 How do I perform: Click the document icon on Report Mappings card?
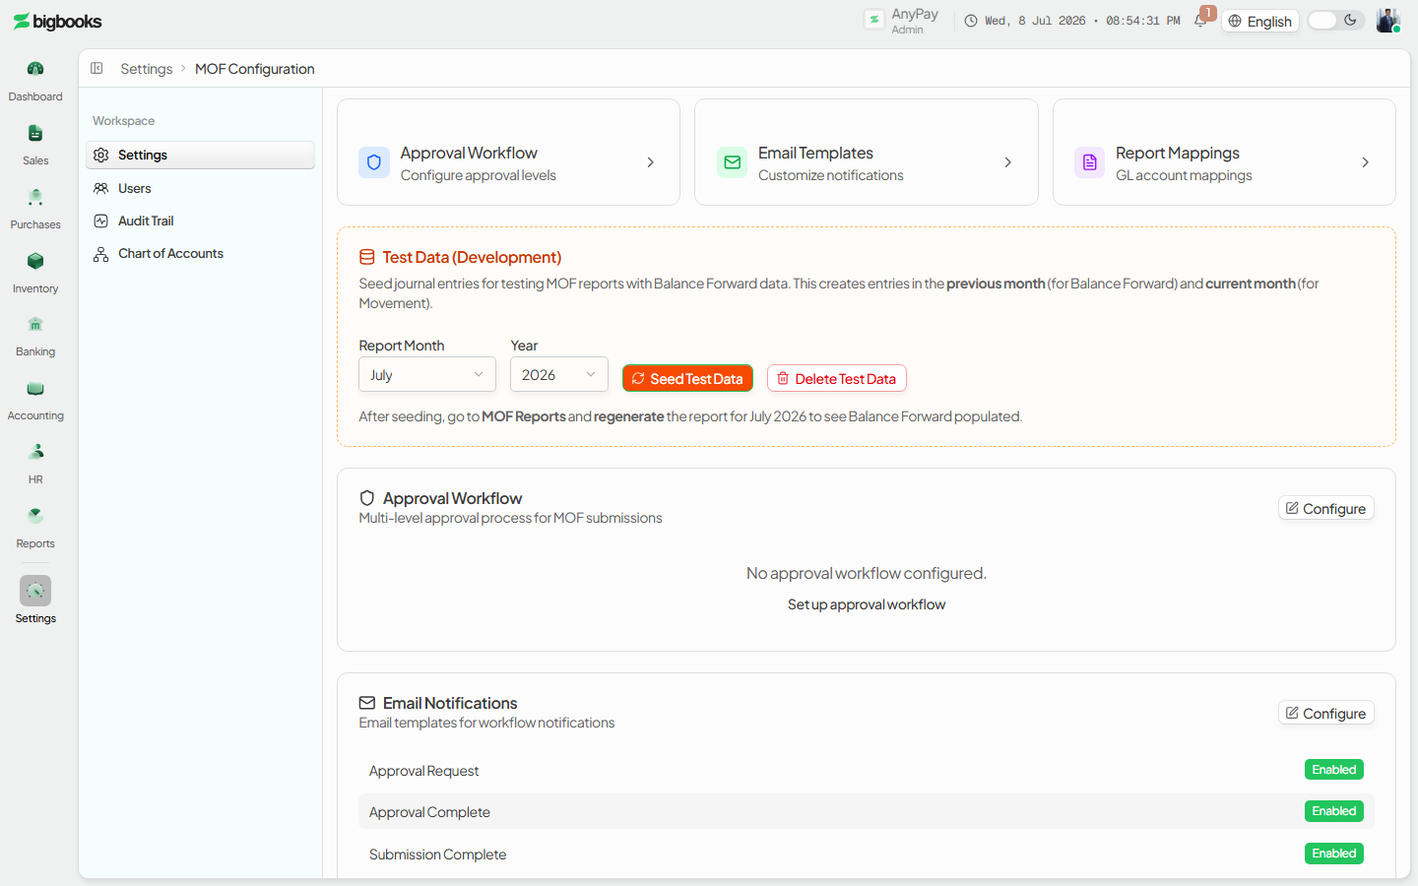[1089, 162]
